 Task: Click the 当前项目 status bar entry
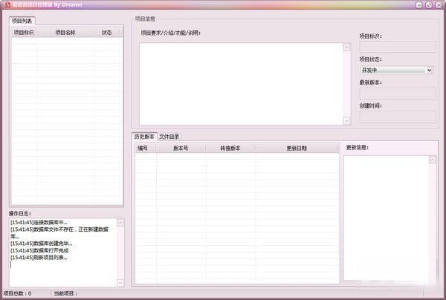(65, 293)
